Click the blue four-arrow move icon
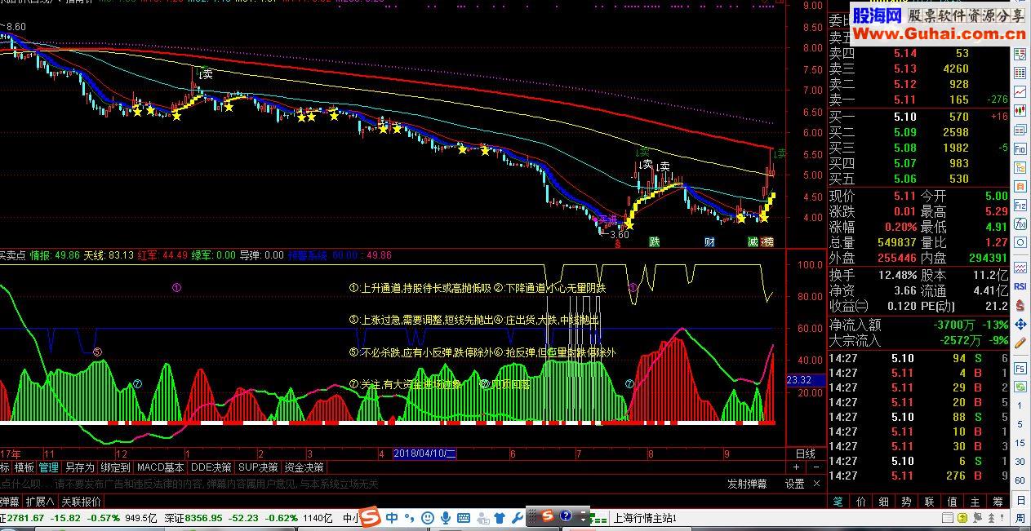This screenshot has width=1031, height=531. pos(1020,324)
